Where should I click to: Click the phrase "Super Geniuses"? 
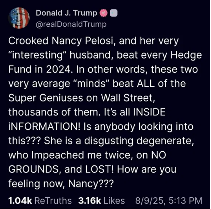point(46,98)
